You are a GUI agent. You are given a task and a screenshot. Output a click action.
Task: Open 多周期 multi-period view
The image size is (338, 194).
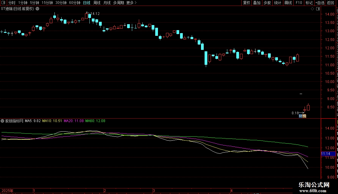pyautogui.click(x=118, y=3)
